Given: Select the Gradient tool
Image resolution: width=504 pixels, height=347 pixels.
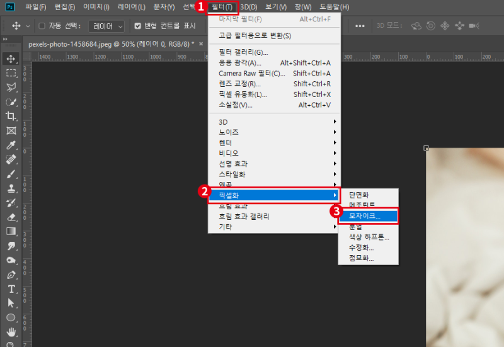Looking at the screenshot, I should pos(11,231).
